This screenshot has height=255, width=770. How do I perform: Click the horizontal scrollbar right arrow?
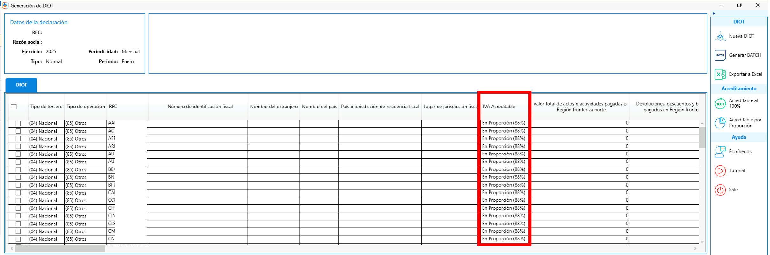[695, 248]
